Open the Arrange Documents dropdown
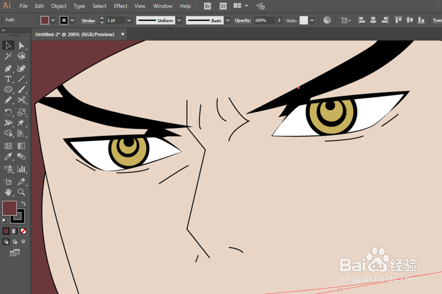The height and width of the screenshot is (294, 442). [241, 6]
